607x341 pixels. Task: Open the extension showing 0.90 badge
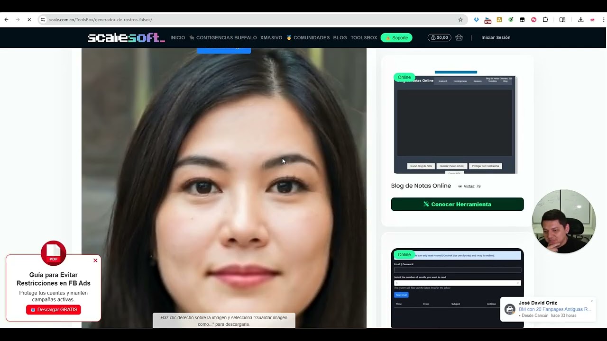[x=487, y=20]
